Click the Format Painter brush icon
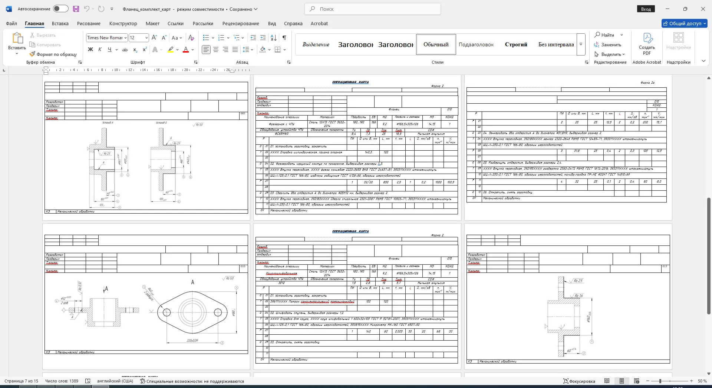712x388 pixels. [x=33, y=54]
